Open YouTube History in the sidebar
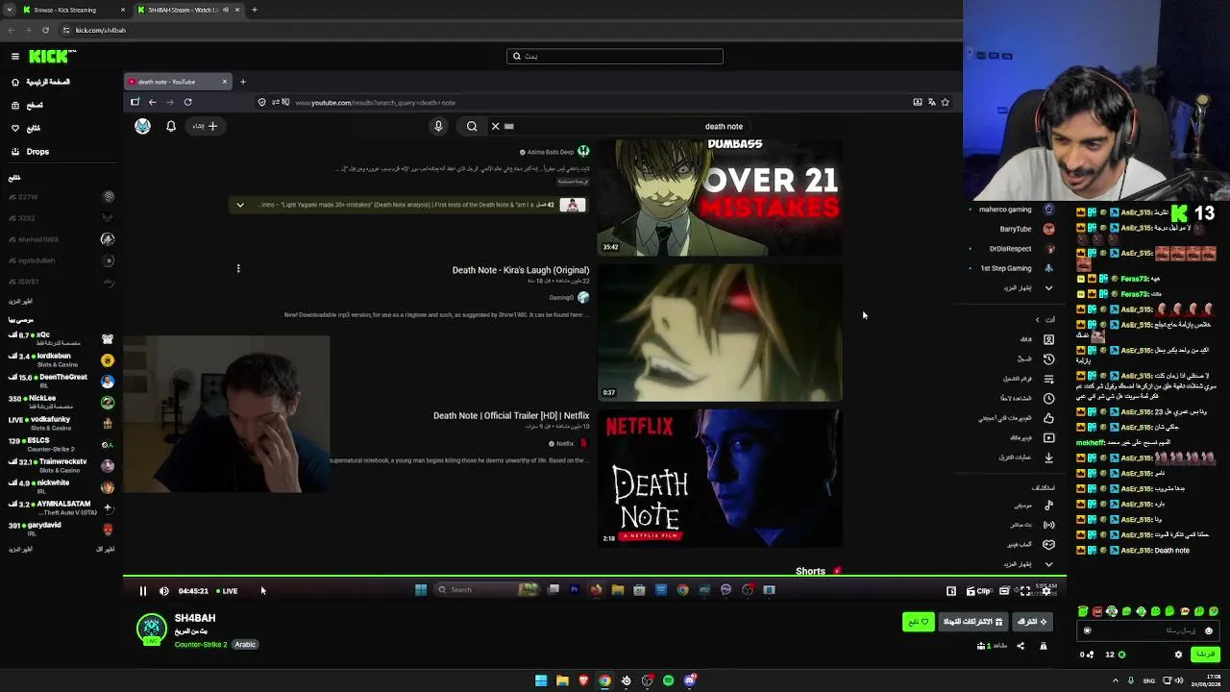 click(x=1037, y=359)
